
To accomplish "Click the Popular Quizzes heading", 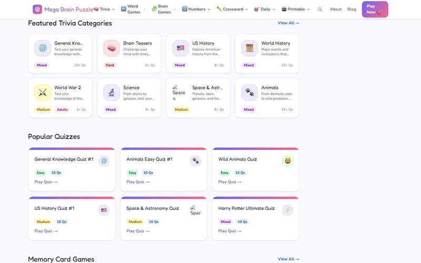I will point(54,137).
